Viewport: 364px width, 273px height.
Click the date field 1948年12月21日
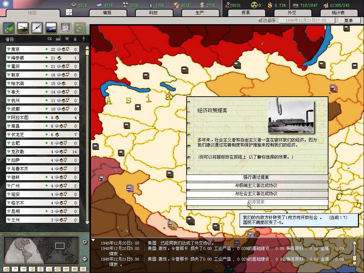pyautogui.click(x=307, y=20)
